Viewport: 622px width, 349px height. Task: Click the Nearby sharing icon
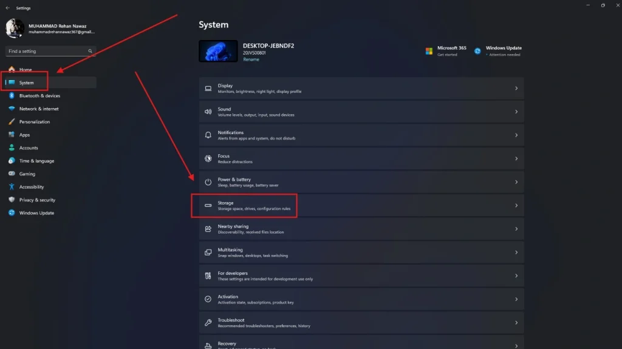coord(208,229)
